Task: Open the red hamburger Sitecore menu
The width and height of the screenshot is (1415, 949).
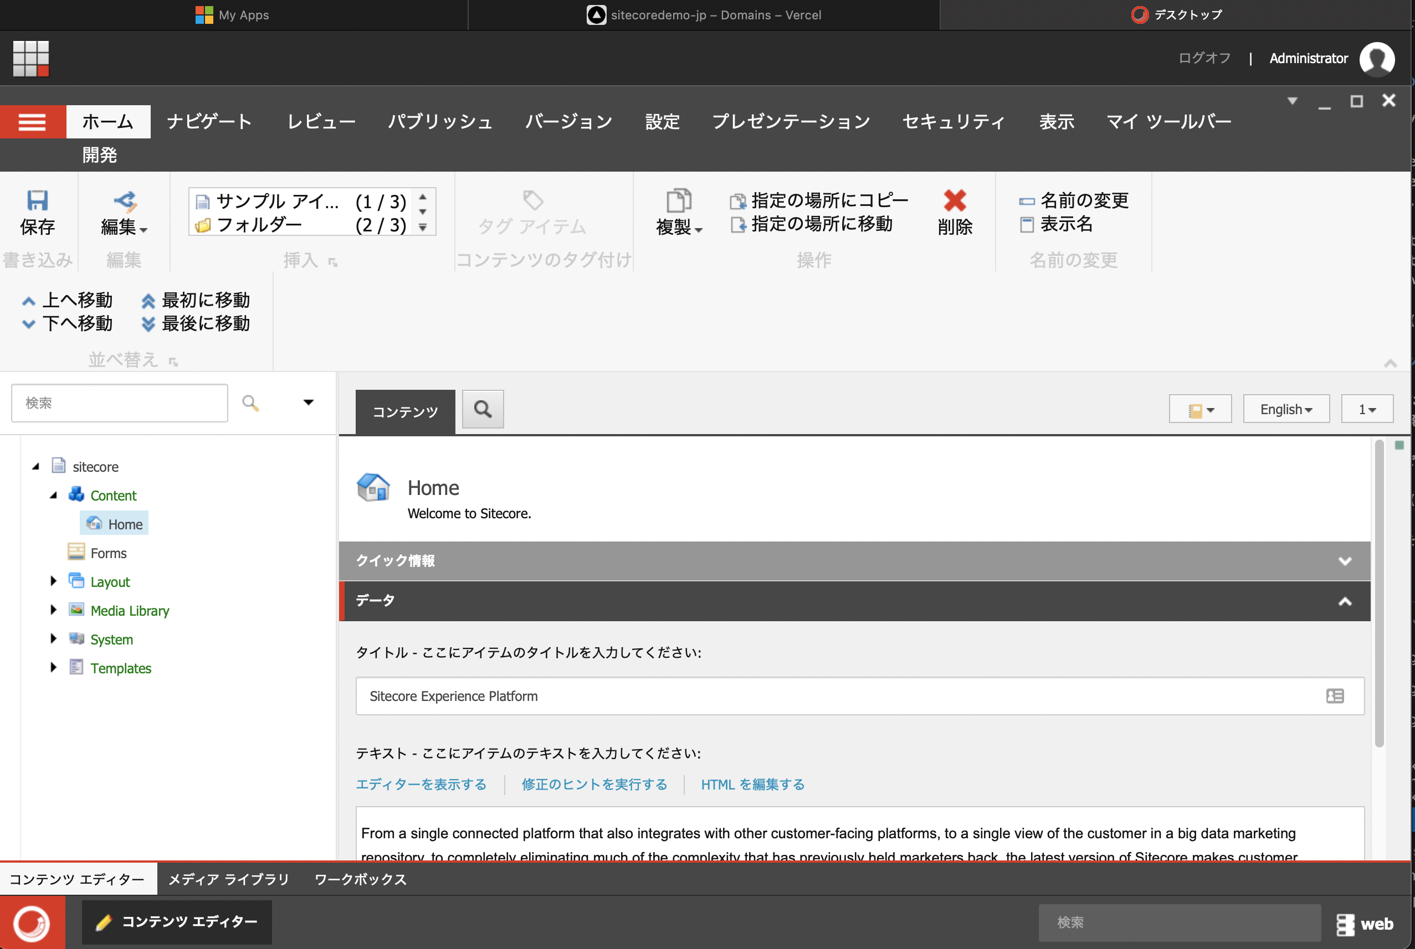Action: pos(33,122)
